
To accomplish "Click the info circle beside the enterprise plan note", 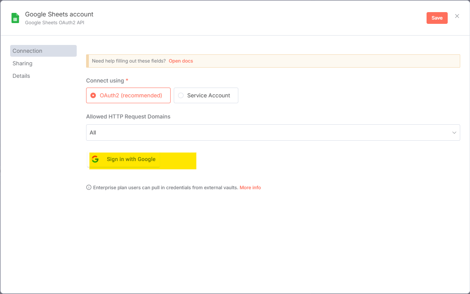I will pyautogui.click(x=88, y=187).
